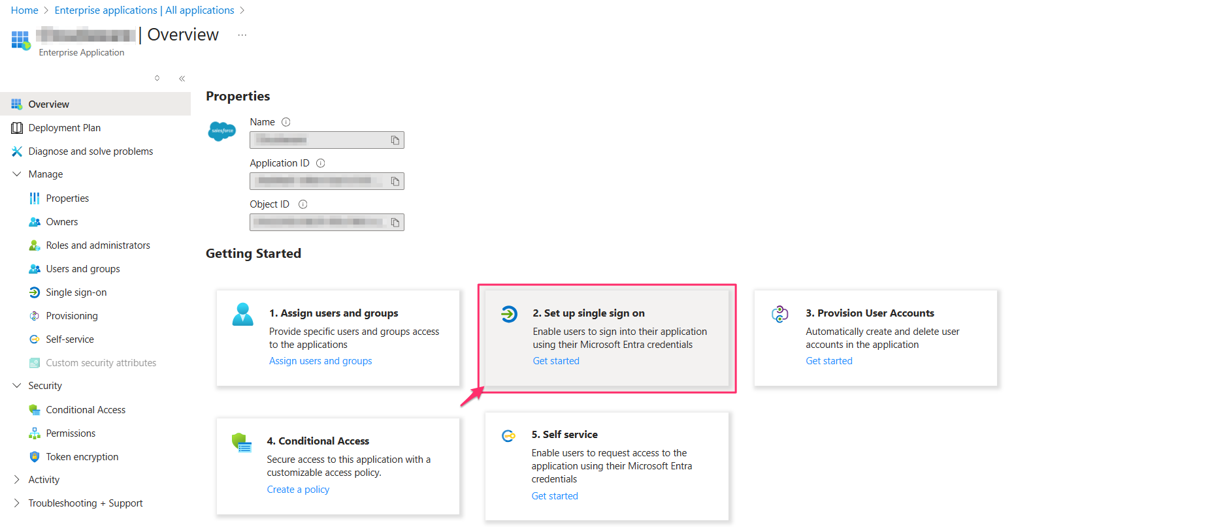Collapse the sidebar with double-chevron icon

[x=182, y=78]
